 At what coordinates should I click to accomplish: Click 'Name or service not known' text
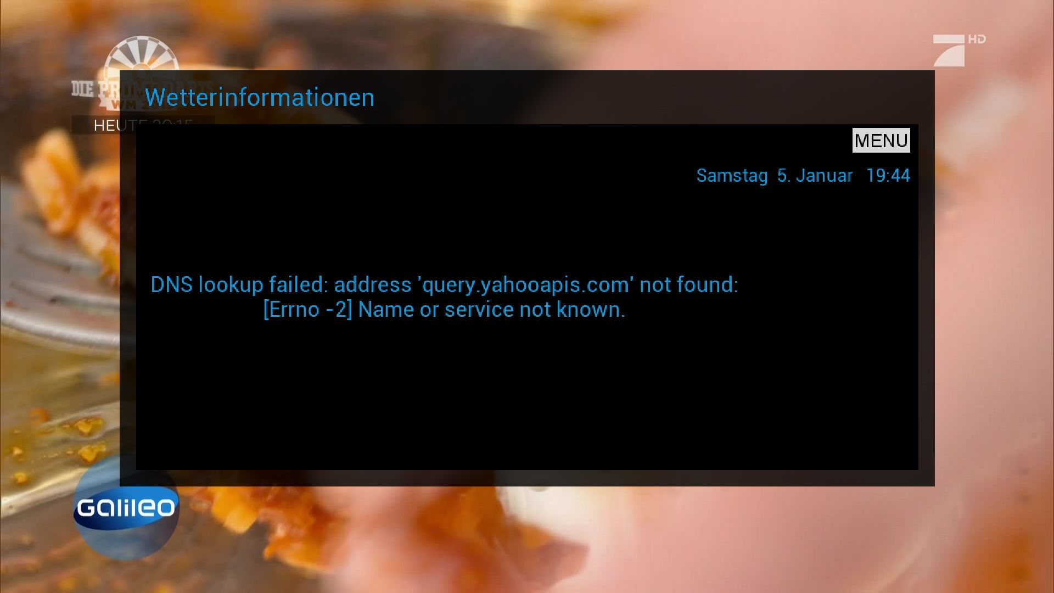pos(491,310)
